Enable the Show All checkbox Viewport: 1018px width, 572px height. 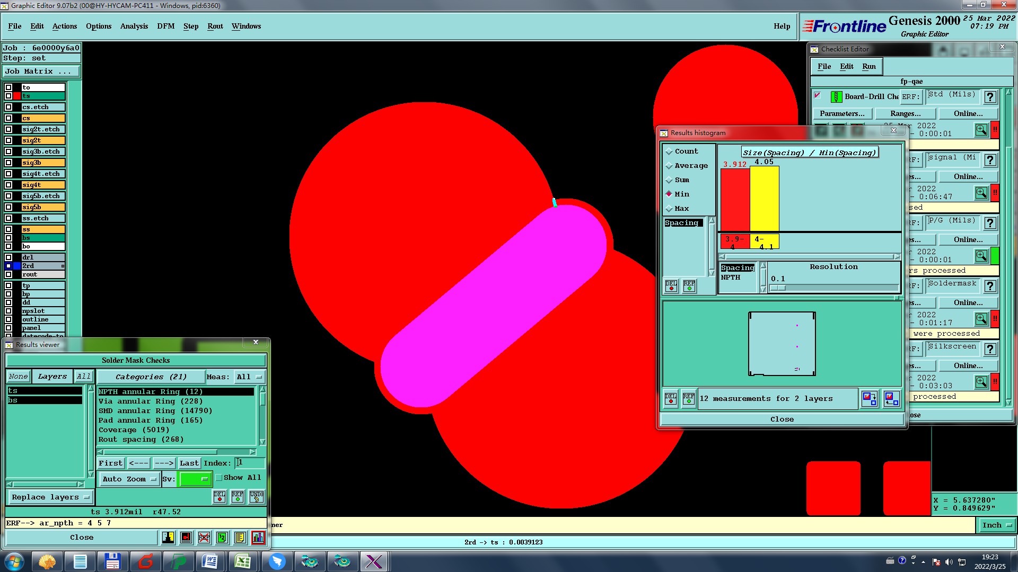[219, 478]
